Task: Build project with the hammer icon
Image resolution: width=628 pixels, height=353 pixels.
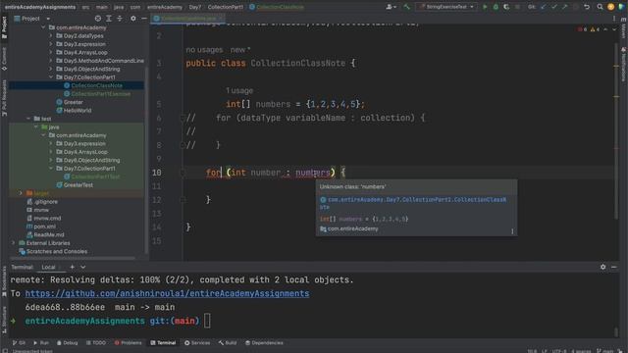Action: (407, 7)
